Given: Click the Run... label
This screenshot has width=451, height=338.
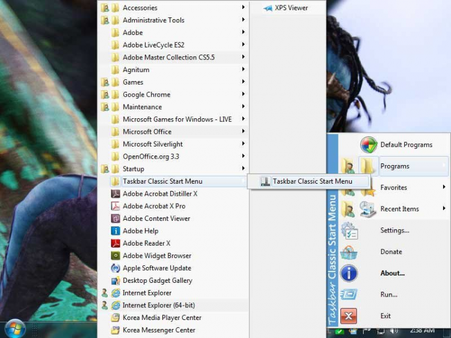Looking at the screenshot, I should pos(388,295).
